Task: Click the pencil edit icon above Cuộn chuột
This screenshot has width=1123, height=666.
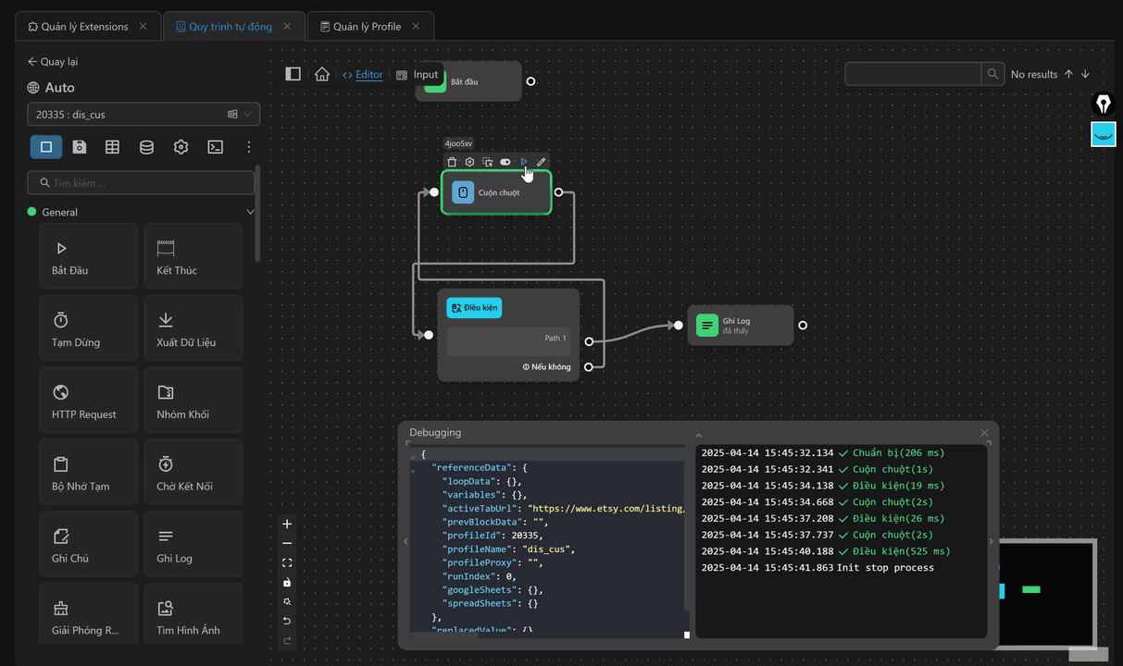Action: point(542,162)
